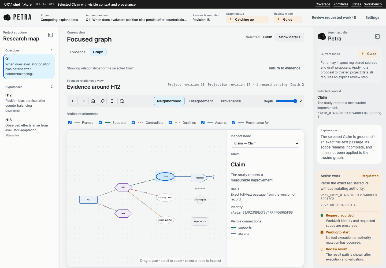This screenshot has width=386, height=268.
Task: Select the Source span diamond node
Action: (x=200, y=200)
